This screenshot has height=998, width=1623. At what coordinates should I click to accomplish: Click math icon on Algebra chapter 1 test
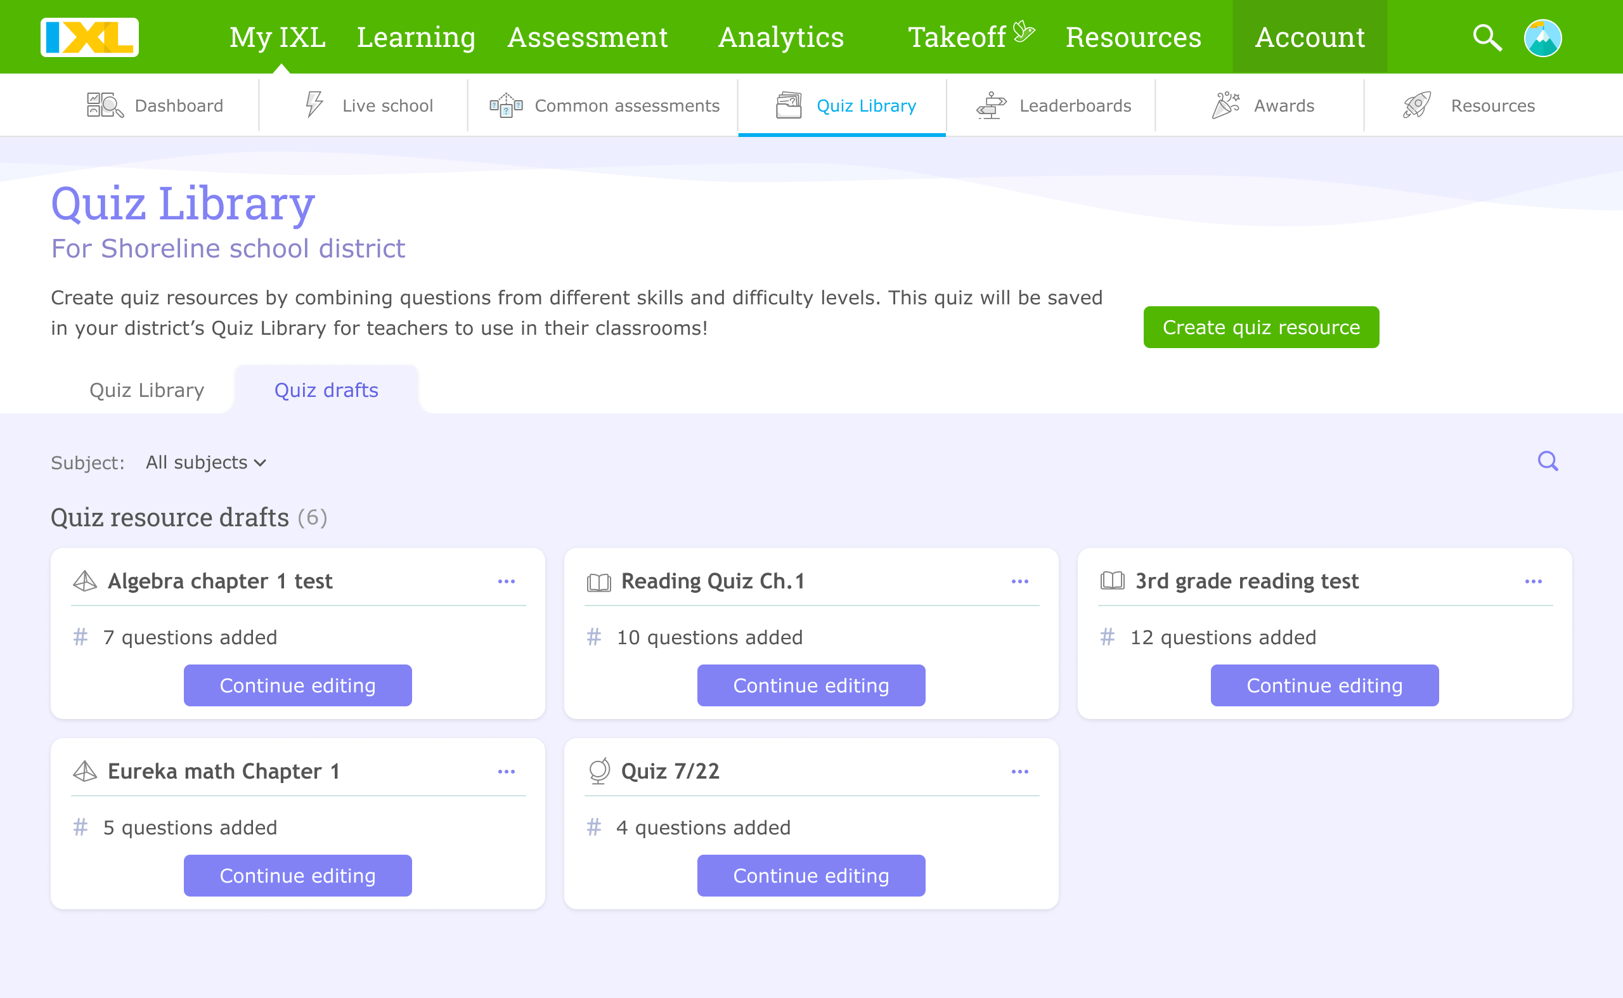tap(84, 581)
